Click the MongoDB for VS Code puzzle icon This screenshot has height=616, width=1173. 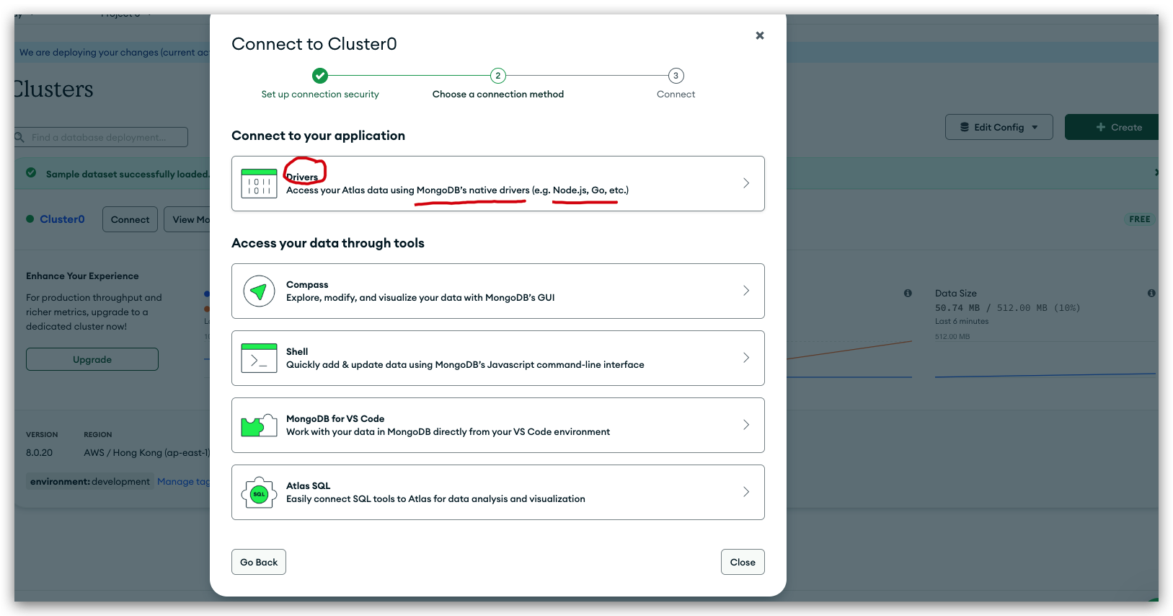coord(259,425)
